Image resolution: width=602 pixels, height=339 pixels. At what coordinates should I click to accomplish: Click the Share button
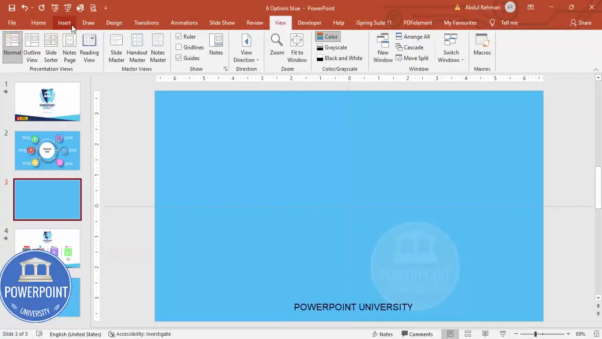(x=581, y=23)
